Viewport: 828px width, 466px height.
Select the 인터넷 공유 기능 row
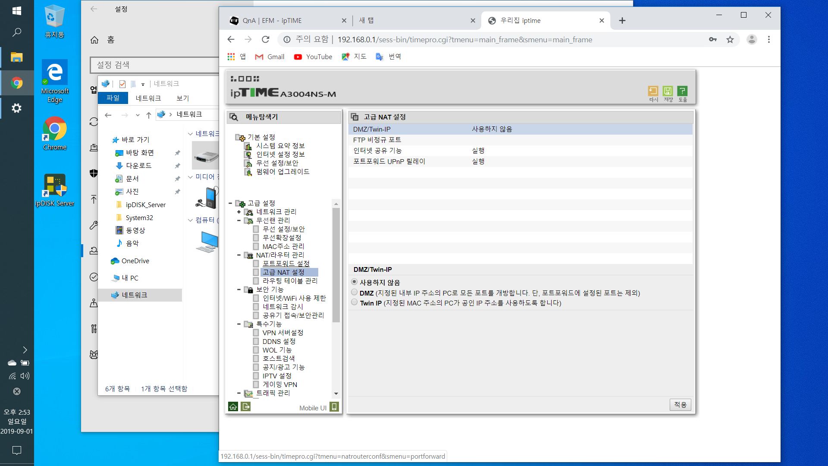coord(521,151)
